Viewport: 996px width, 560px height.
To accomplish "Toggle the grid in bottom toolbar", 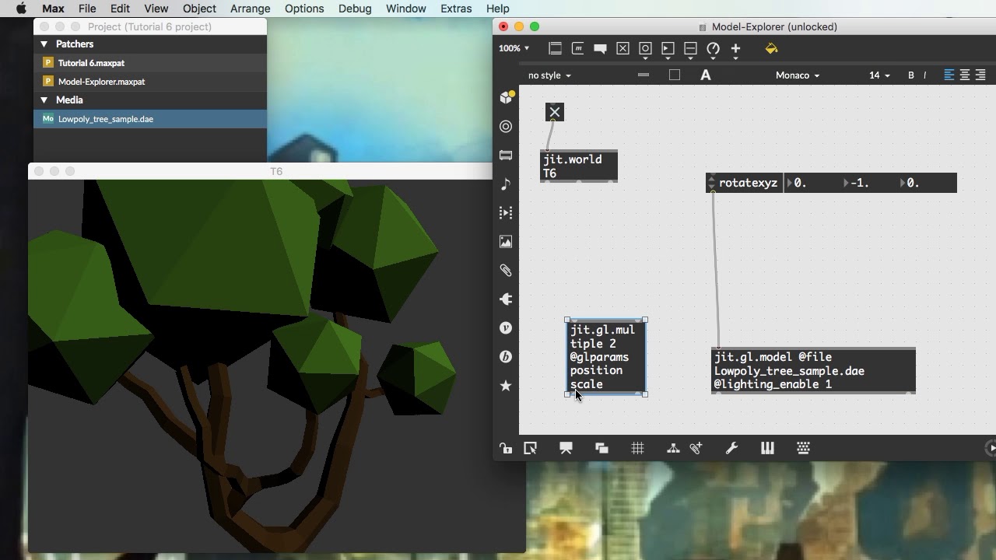I will coord(637,448).
